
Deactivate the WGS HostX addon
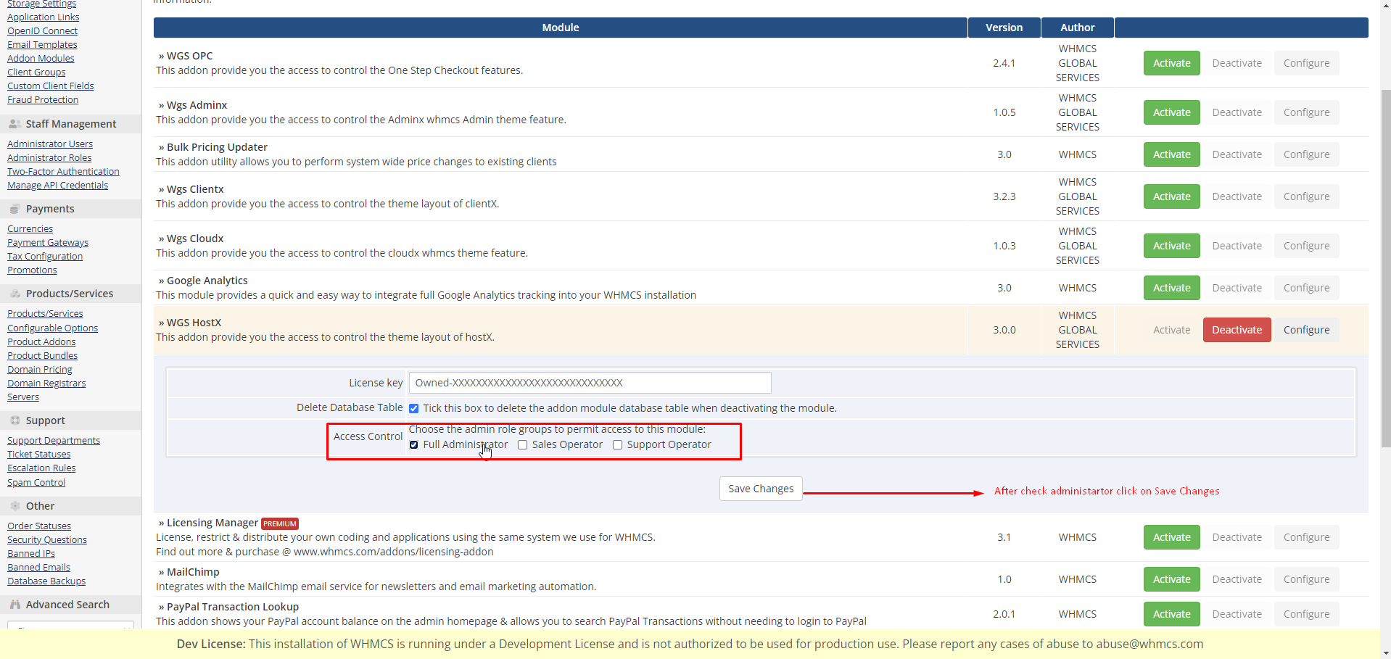click(x=1237, y=330)
